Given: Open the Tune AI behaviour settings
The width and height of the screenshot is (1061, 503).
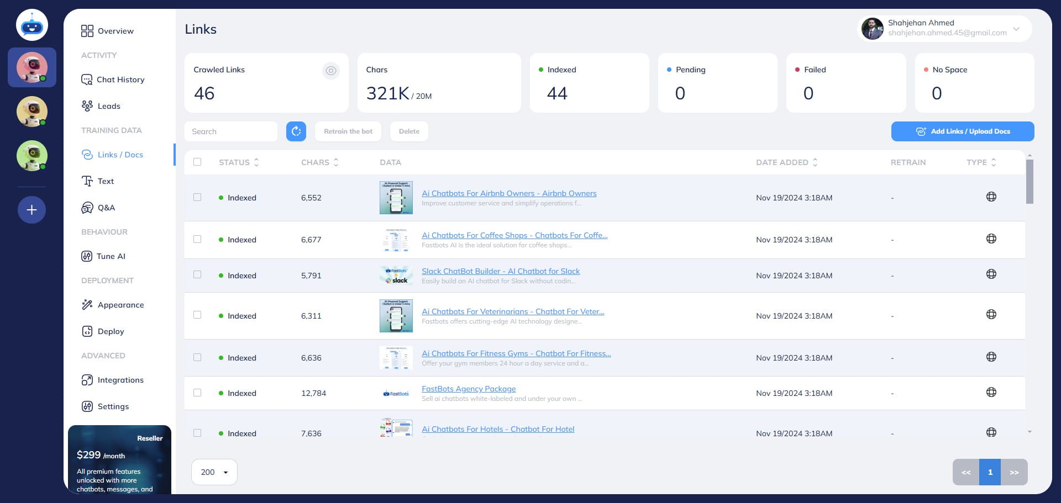Looking at the screenshot, I should 110,256.
